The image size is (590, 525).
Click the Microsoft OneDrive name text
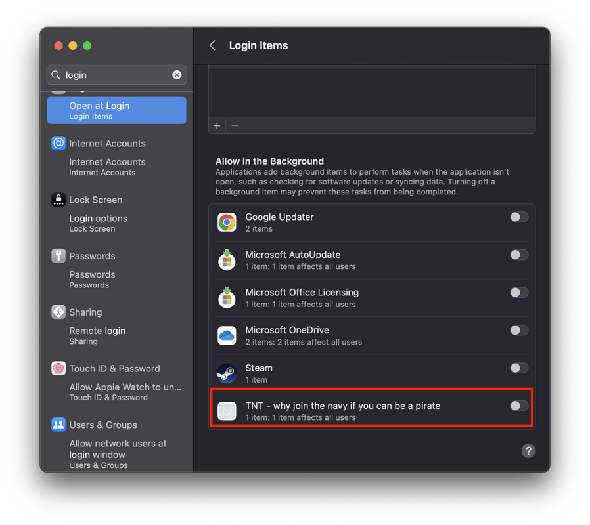[x=287, y=330]
